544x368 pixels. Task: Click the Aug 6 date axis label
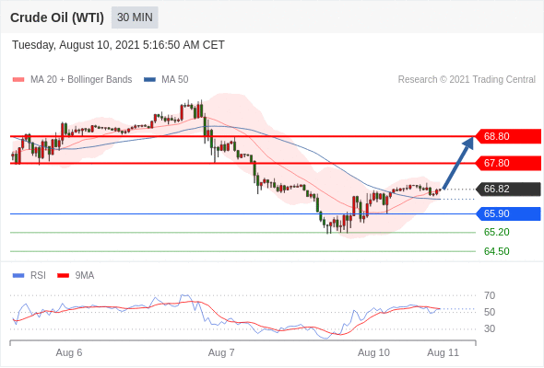point(69,352)
